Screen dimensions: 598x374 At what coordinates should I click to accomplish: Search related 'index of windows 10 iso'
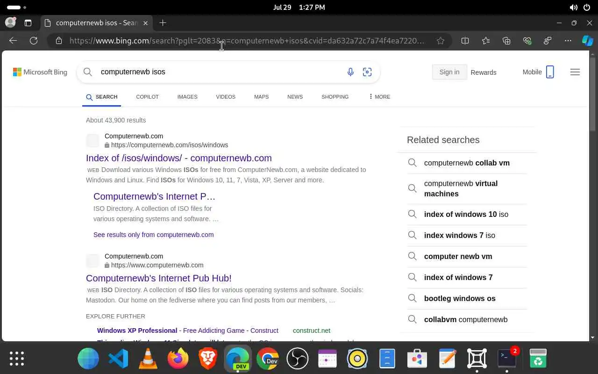point(467,214)
